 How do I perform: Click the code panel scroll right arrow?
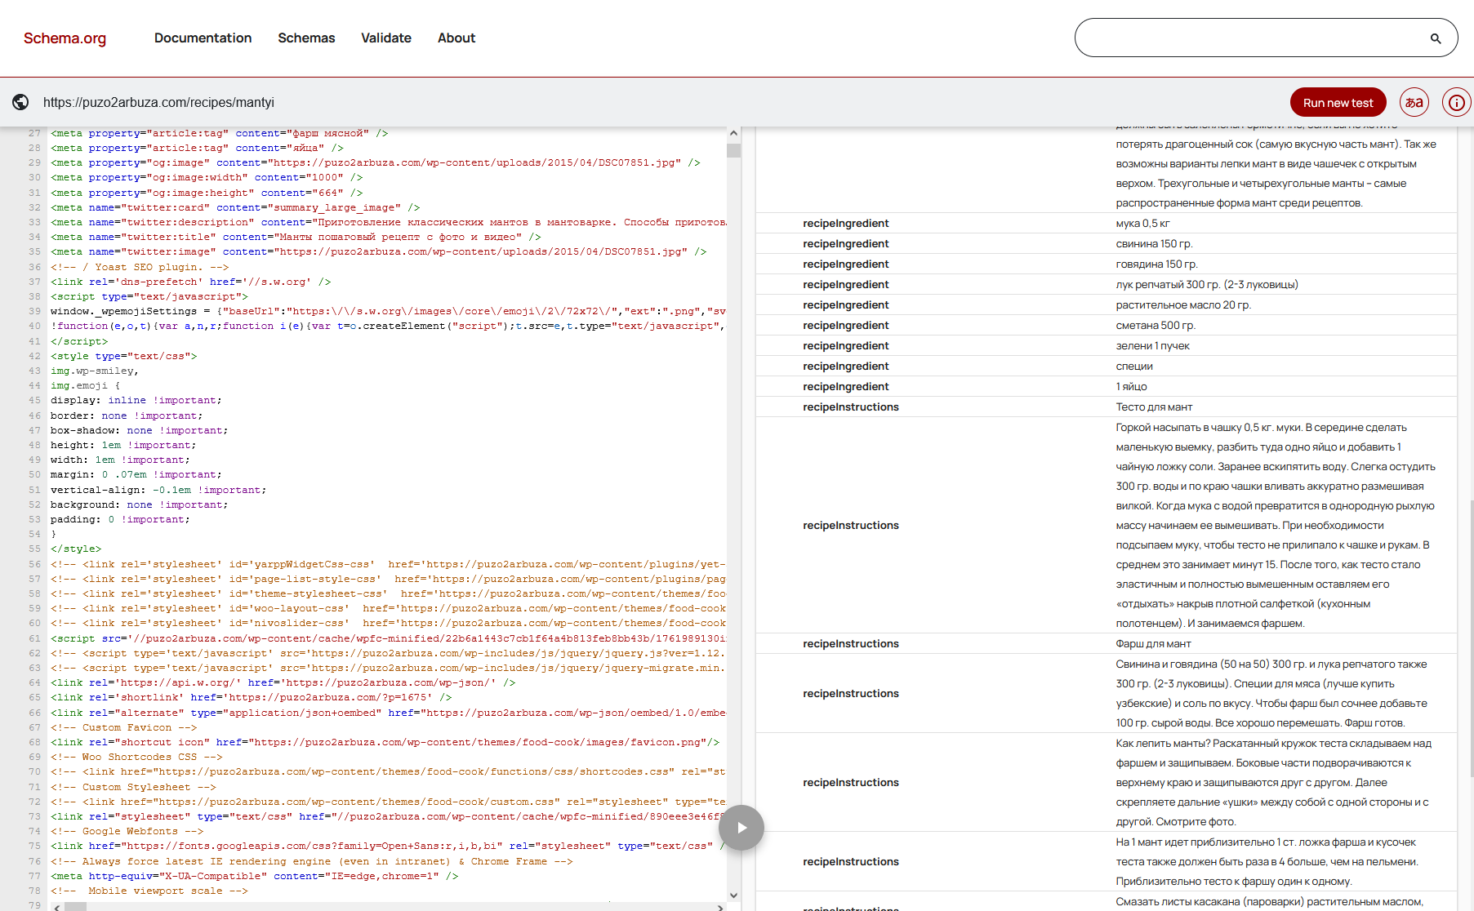point(719,907)
